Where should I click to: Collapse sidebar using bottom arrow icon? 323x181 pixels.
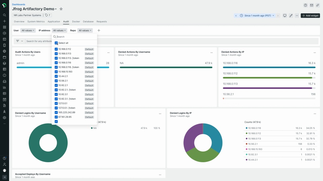[x=4, y=177]
